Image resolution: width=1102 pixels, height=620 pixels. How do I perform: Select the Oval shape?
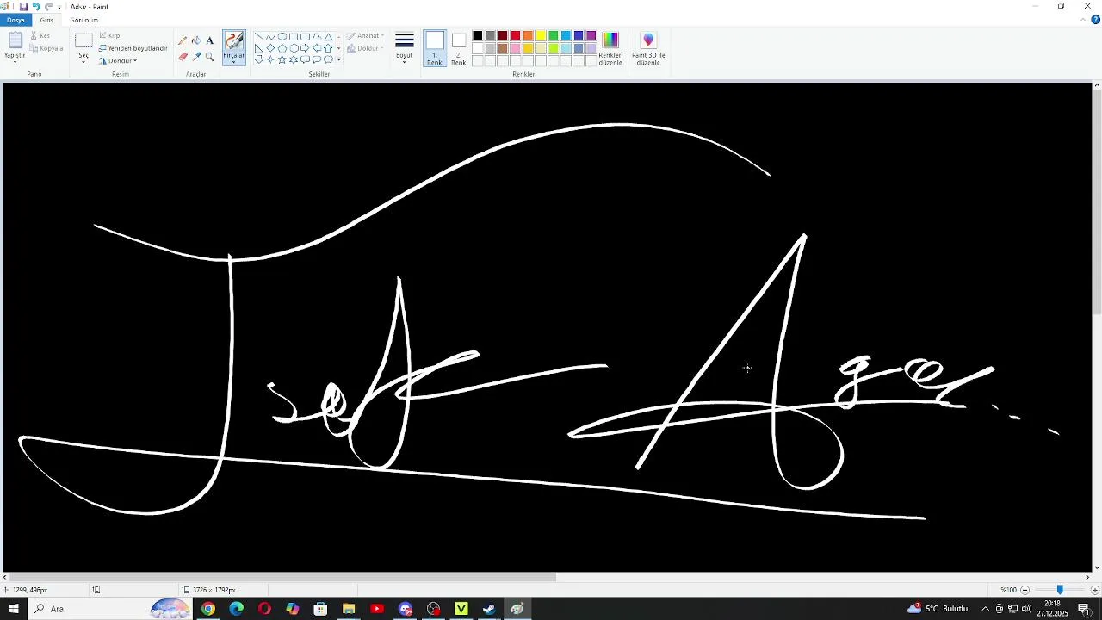(282, 36)
